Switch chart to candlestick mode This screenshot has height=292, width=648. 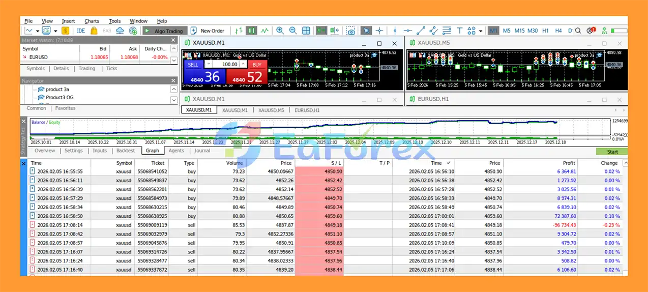(251, 31)
